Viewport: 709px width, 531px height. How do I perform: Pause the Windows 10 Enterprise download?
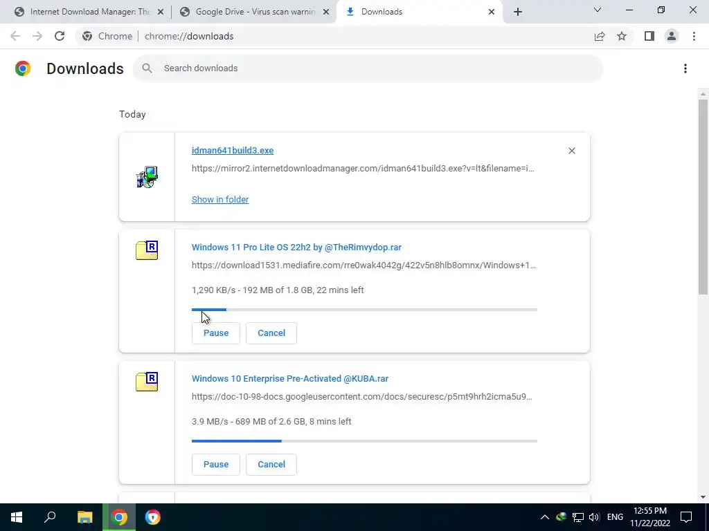pyautogui.click(x=216, y=464)
